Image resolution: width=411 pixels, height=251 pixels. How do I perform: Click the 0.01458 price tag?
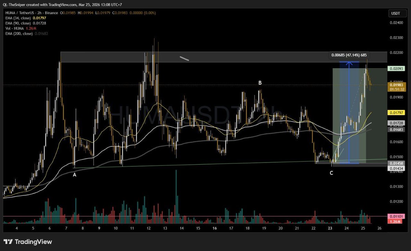click(x=397, y=164)
